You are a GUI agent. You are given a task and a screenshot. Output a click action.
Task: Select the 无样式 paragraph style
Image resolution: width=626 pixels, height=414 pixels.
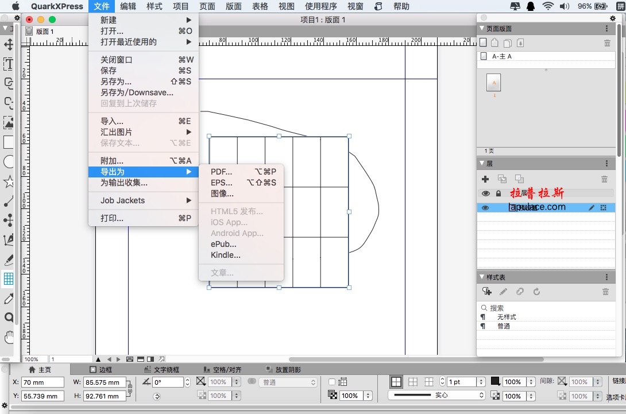tap(546, 317)
